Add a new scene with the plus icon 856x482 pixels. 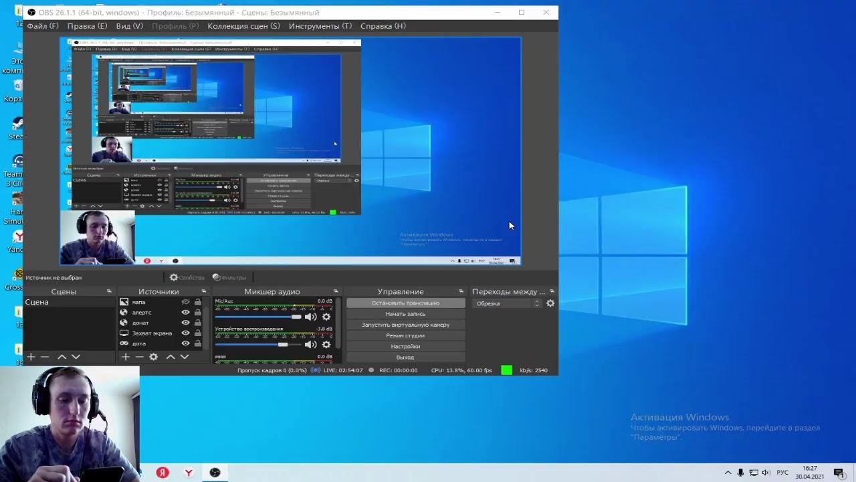(x=31, y=357)
